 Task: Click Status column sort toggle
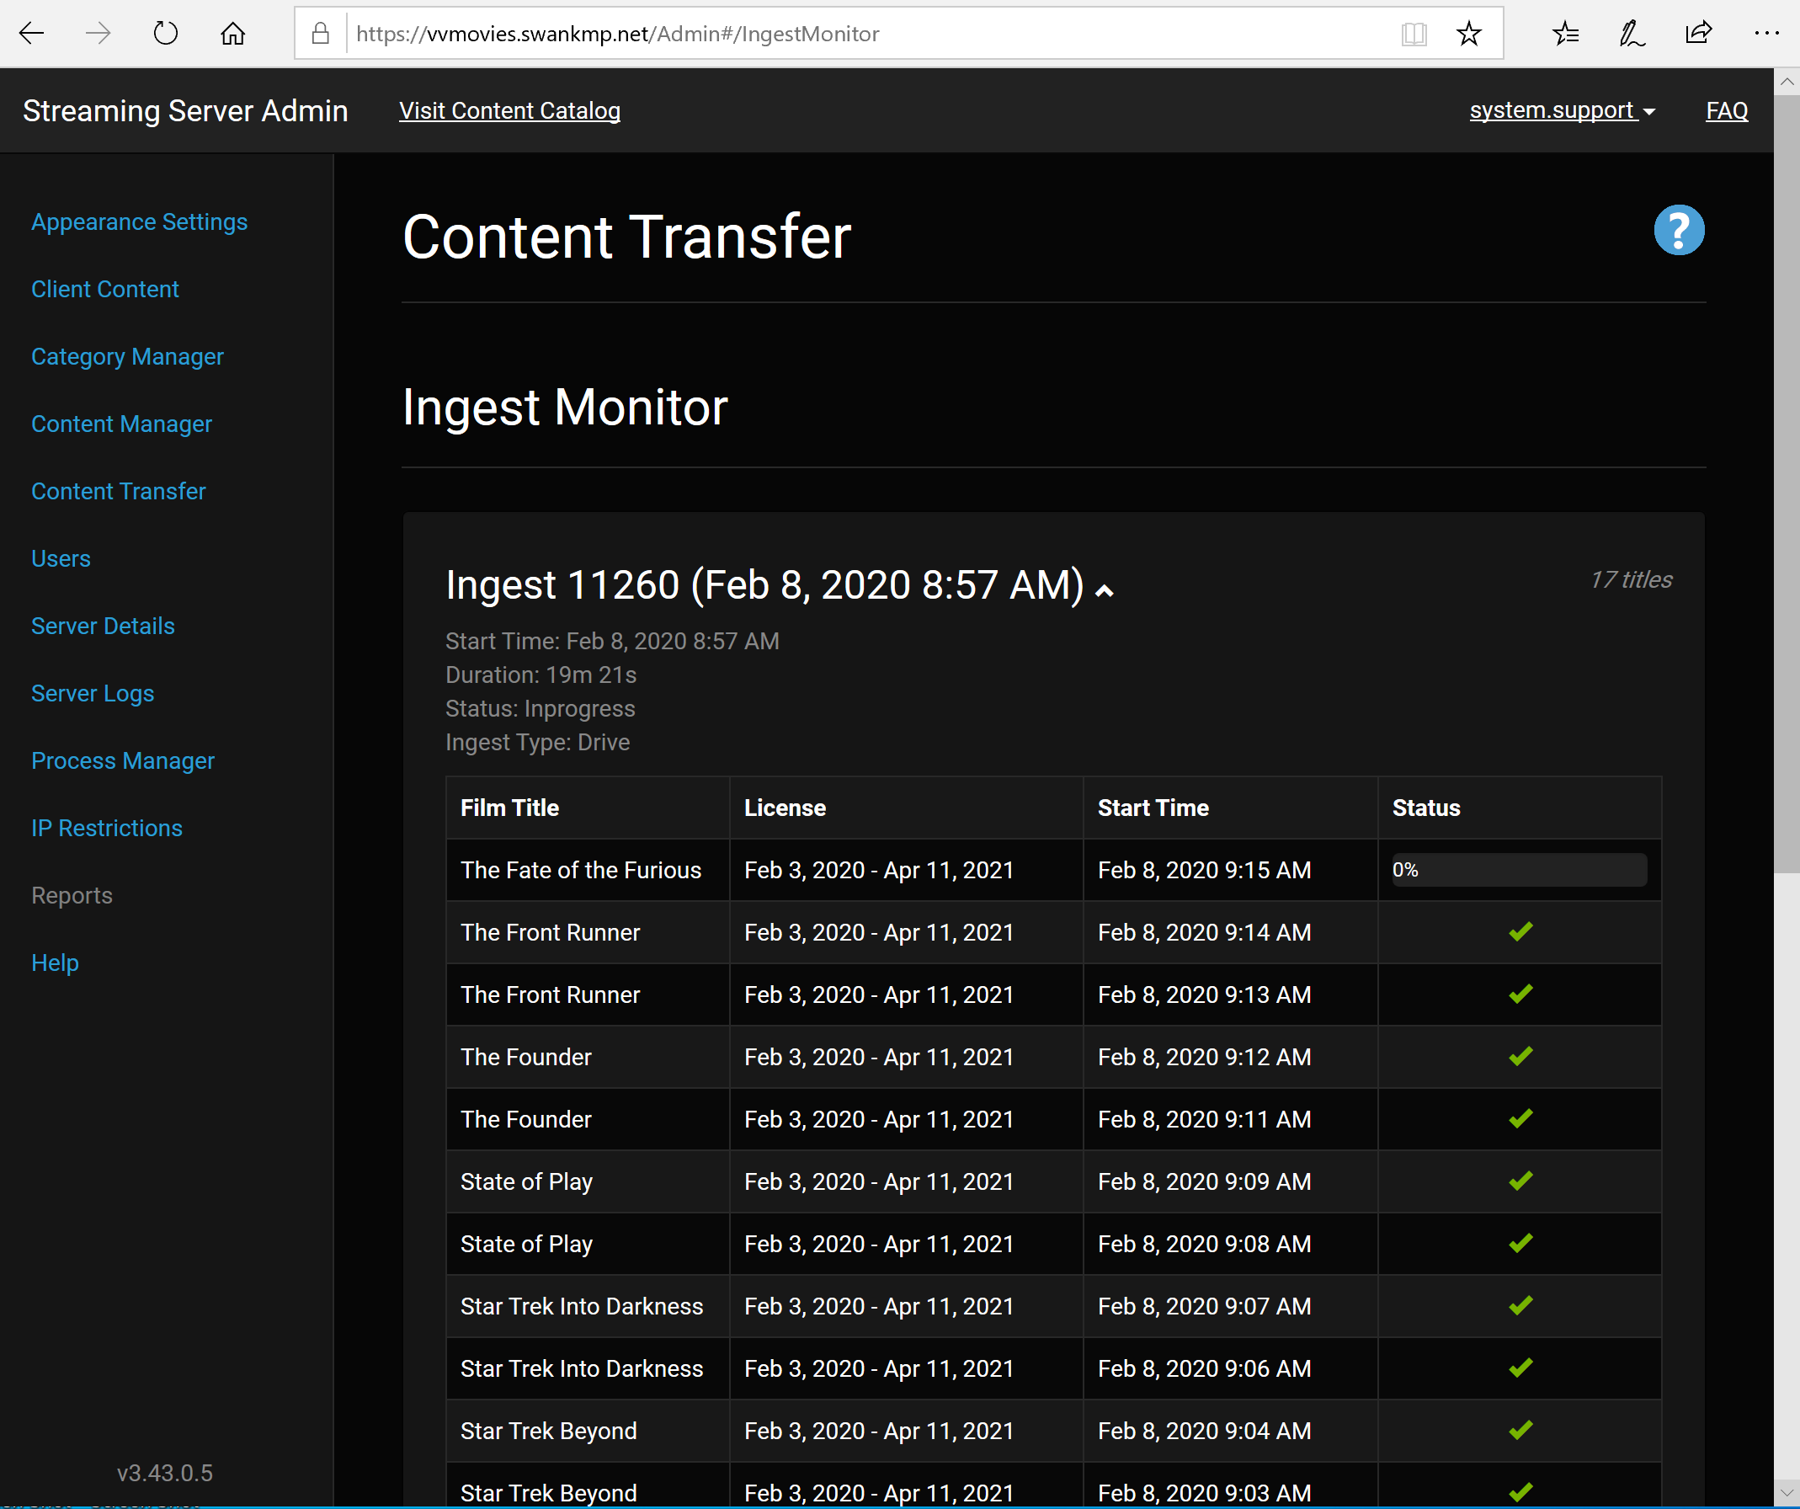1423,808
